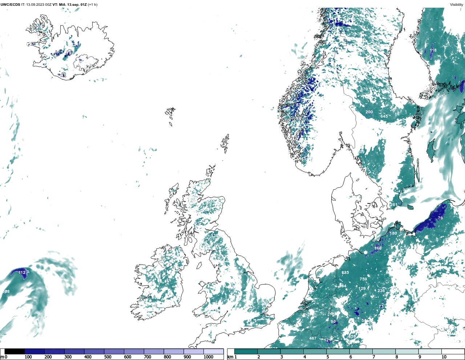Click the 9–10 km palest teal swatch

pyautogui.click(x=430, y=352)
